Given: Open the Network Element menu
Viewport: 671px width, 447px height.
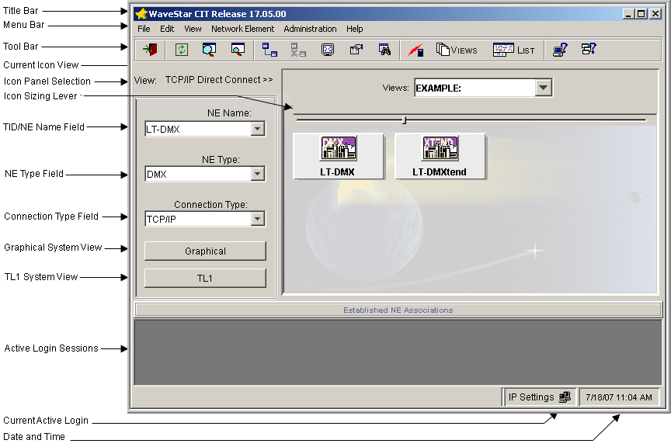Looking at the screenshot, I should pyautogui.click(x=242, y=29).
